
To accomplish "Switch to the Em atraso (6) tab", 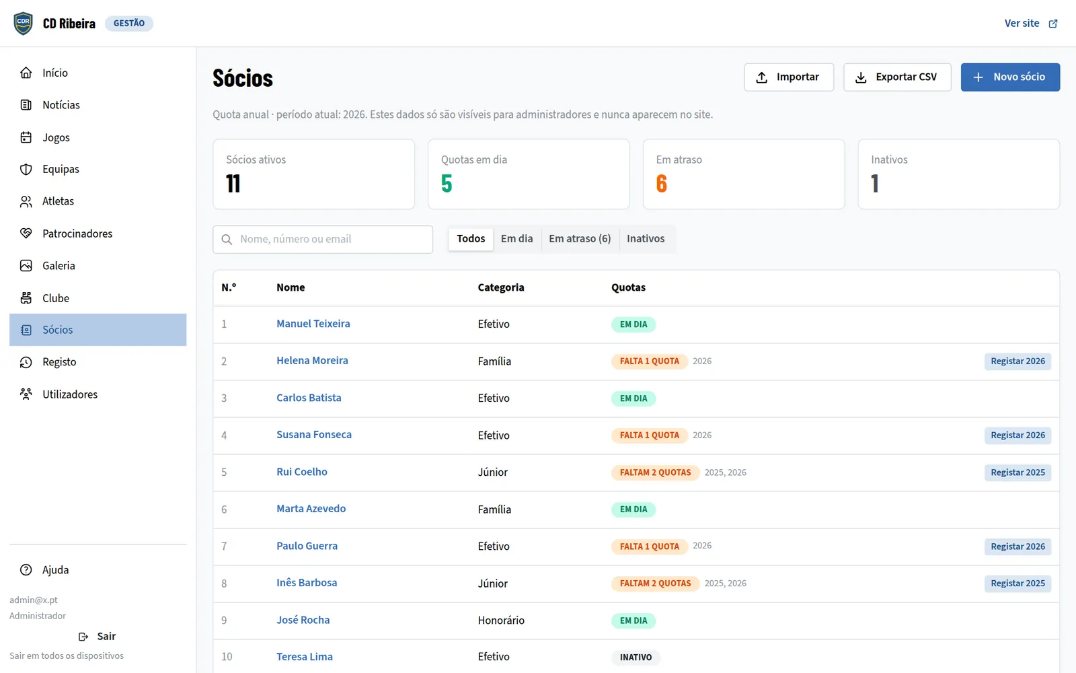I will pos(580,239).
